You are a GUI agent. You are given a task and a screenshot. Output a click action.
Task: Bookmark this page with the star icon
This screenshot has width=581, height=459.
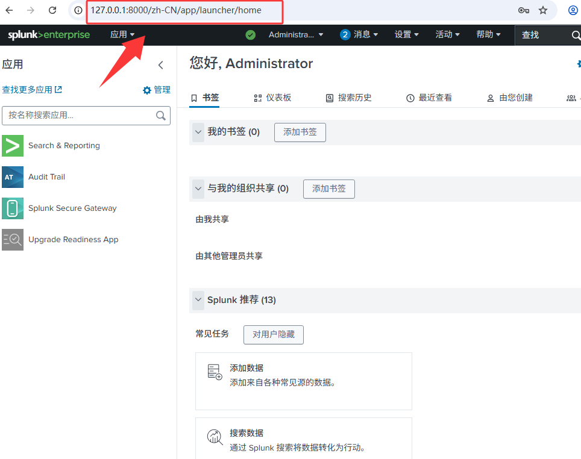click(543, 10)
